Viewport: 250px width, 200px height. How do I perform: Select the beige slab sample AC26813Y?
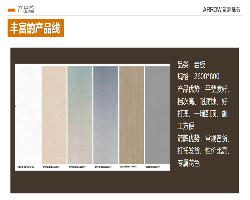(54, 115)
